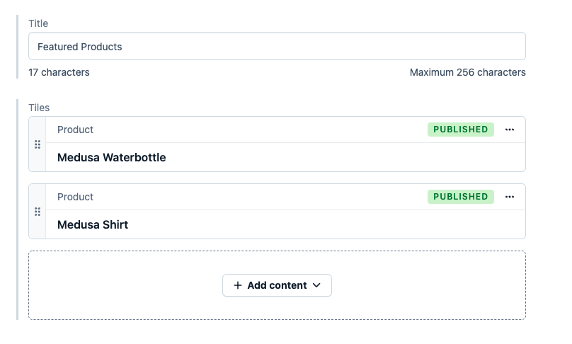Click PUBLISHED badge on Medusa Waterbottle
Image resolution: width=572 pixels, height=344 pixels.
(x=461, y=130)
